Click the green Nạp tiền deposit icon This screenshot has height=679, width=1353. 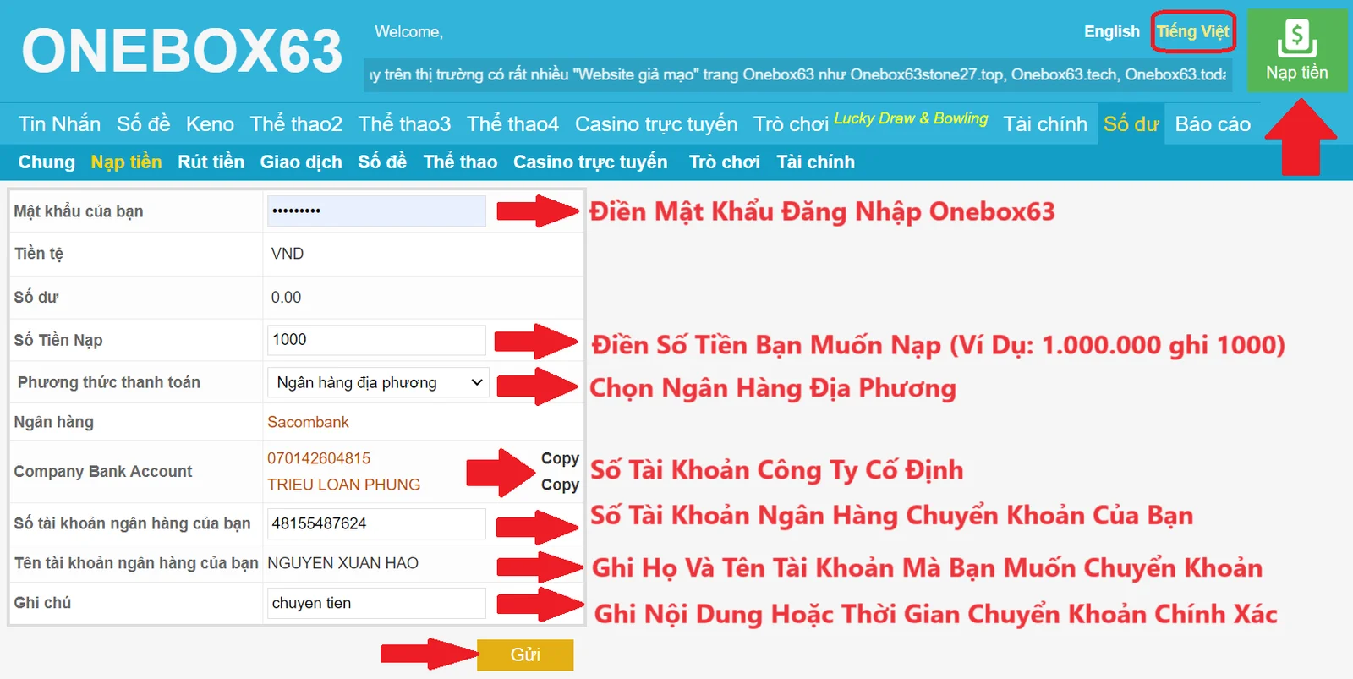pyautogui.click(x=1296, y=50)
